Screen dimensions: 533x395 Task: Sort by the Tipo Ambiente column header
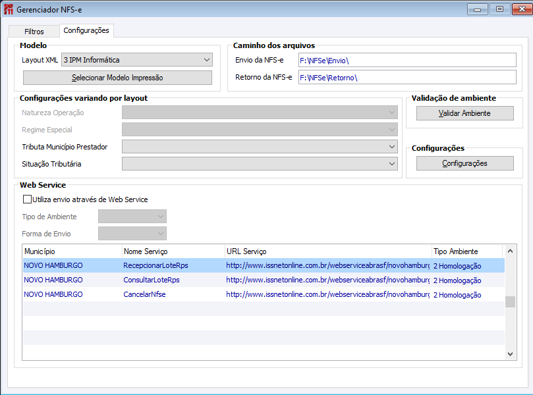466,251
